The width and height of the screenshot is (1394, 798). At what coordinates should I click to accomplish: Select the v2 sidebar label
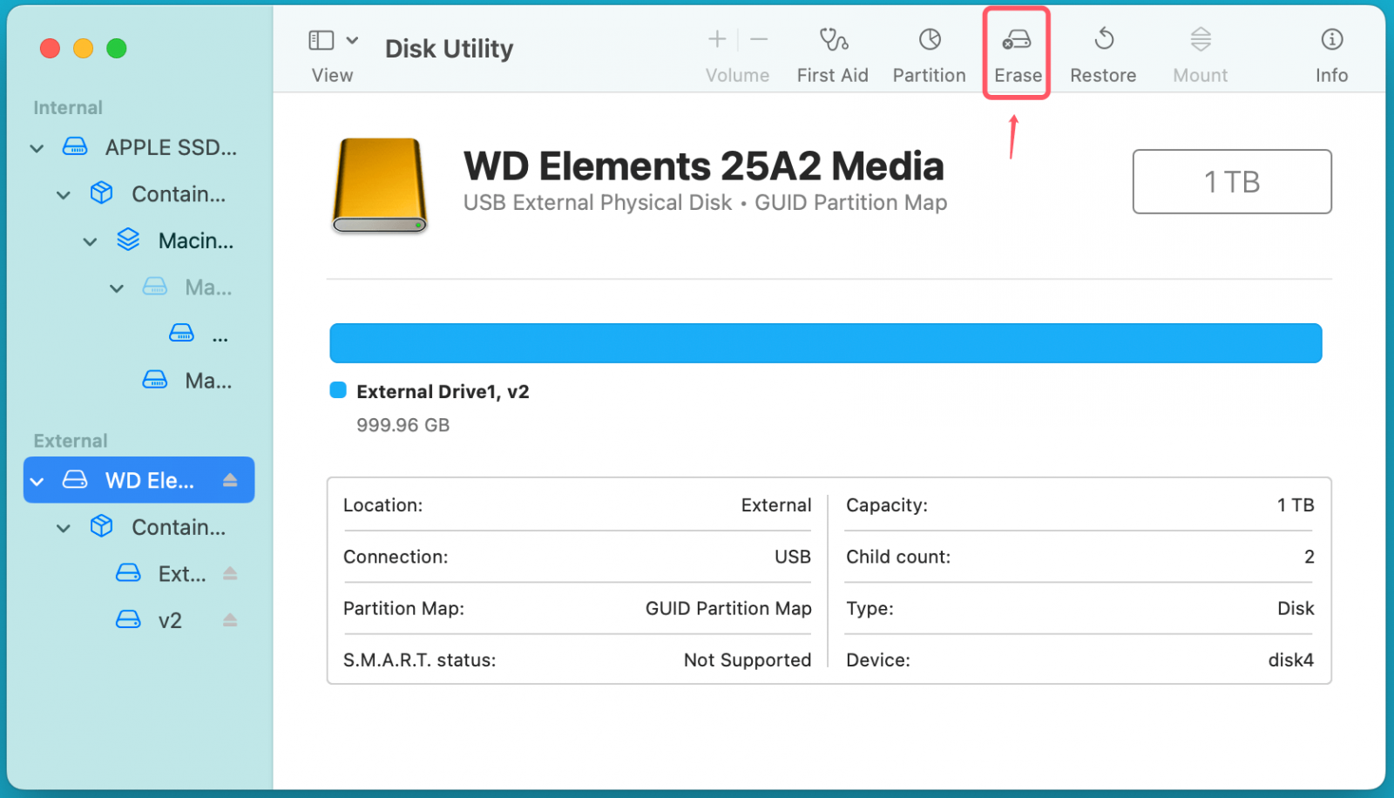coord(170,620)
